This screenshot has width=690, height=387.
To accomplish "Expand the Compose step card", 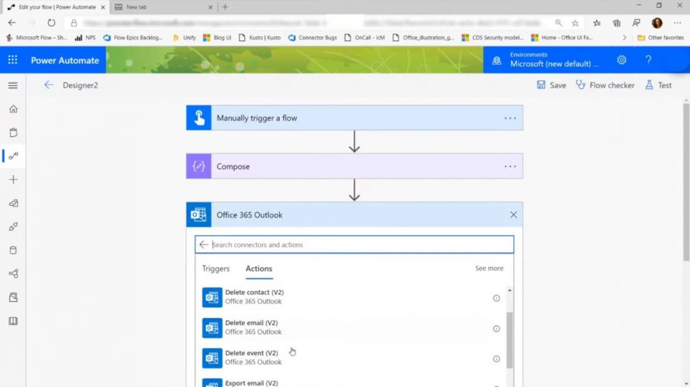I will tap(354, 166).
